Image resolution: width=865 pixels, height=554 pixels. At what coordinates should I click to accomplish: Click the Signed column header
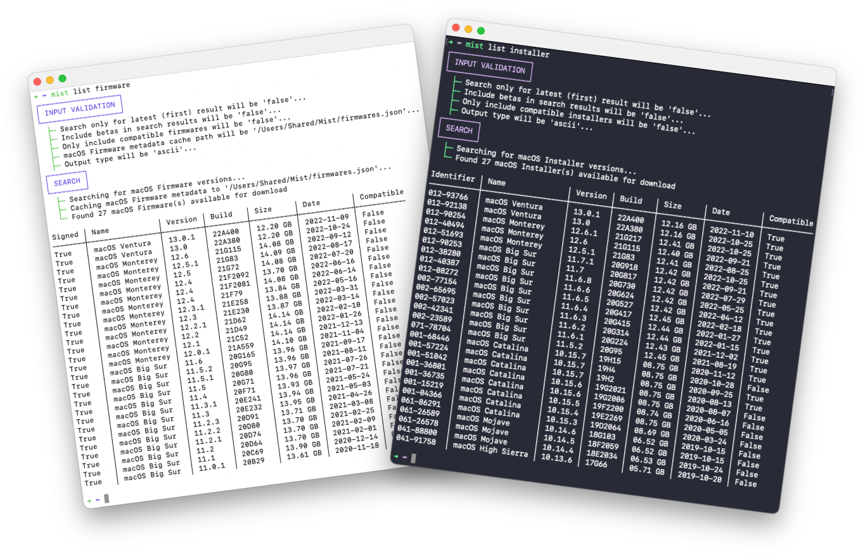[x=65, y=236]
